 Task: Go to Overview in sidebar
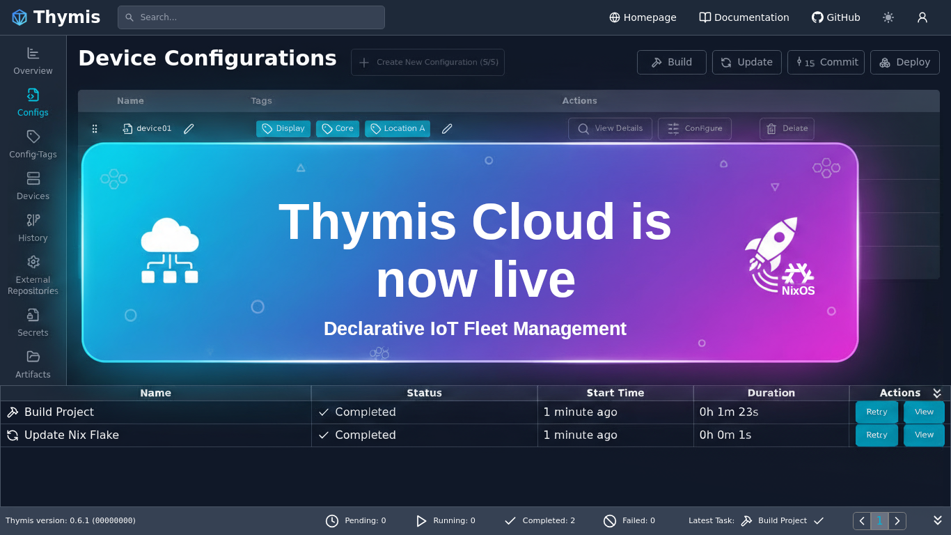[x=33, y=61]
